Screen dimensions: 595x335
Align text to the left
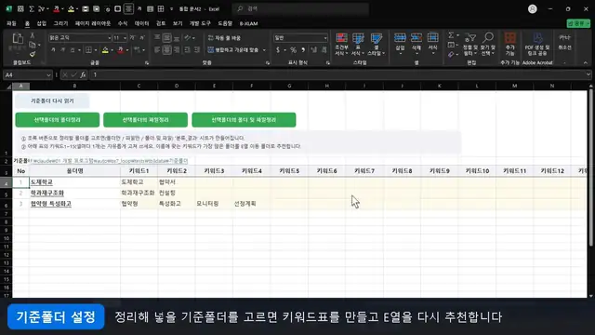tap(157, 49)
